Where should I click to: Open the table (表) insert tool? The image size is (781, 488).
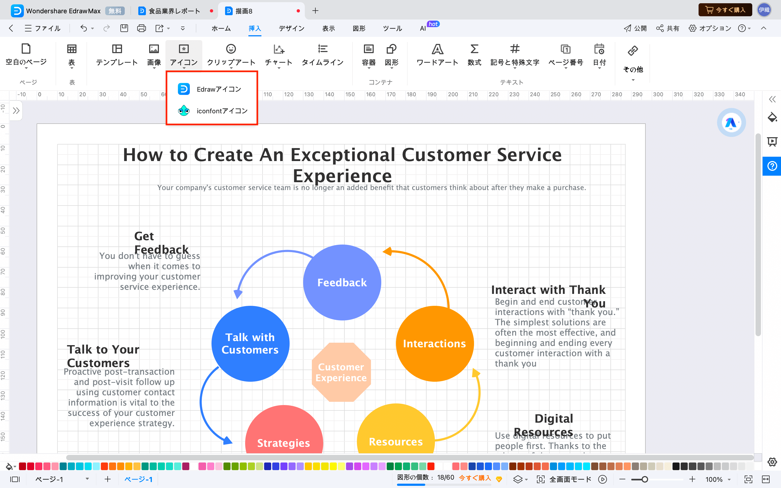click(72, 55)
